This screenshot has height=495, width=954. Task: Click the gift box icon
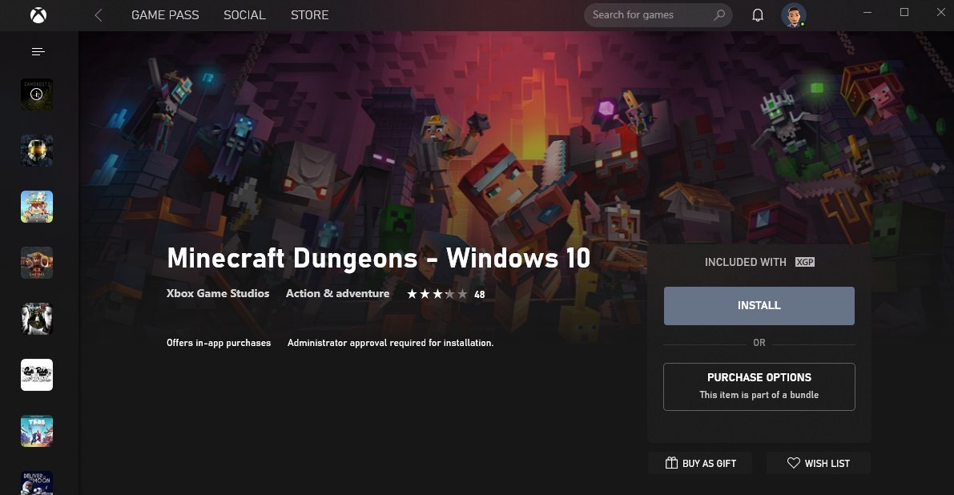tap(671, 463)
